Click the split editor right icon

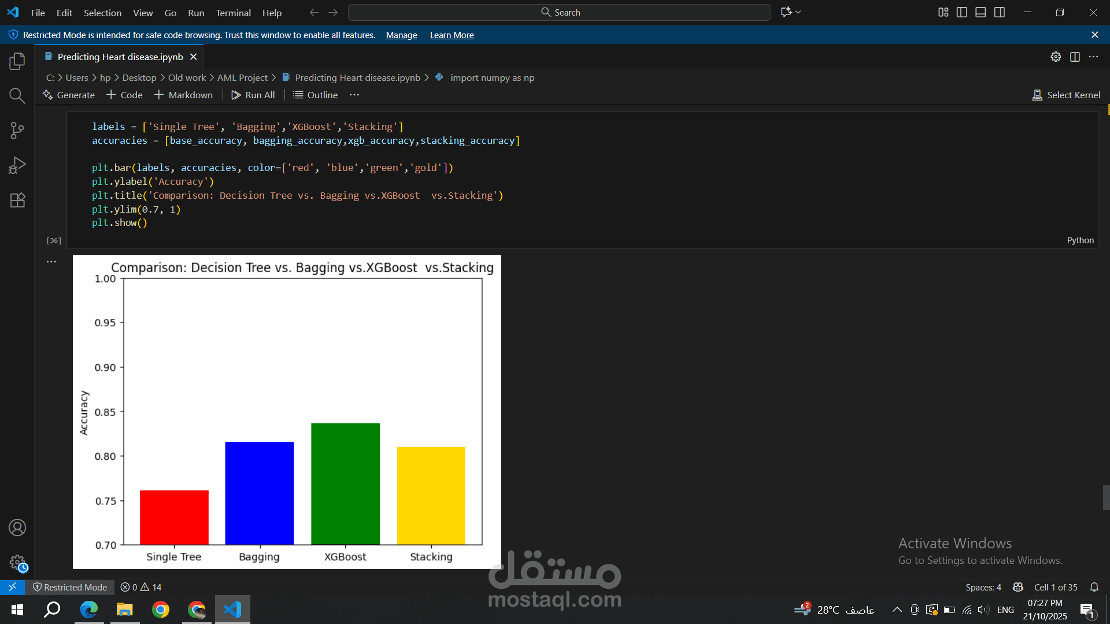point(1075,57)
